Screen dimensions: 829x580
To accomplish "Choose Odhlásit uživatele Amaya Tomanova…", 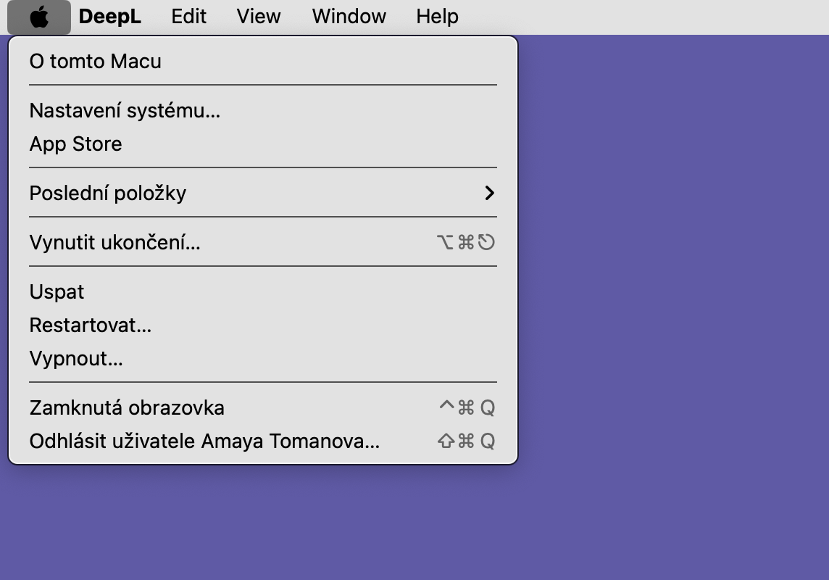I will pos(263,441).
